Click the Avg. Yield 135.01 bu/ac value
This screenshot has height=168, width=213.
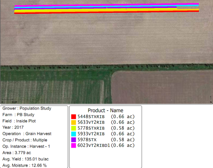25,159
